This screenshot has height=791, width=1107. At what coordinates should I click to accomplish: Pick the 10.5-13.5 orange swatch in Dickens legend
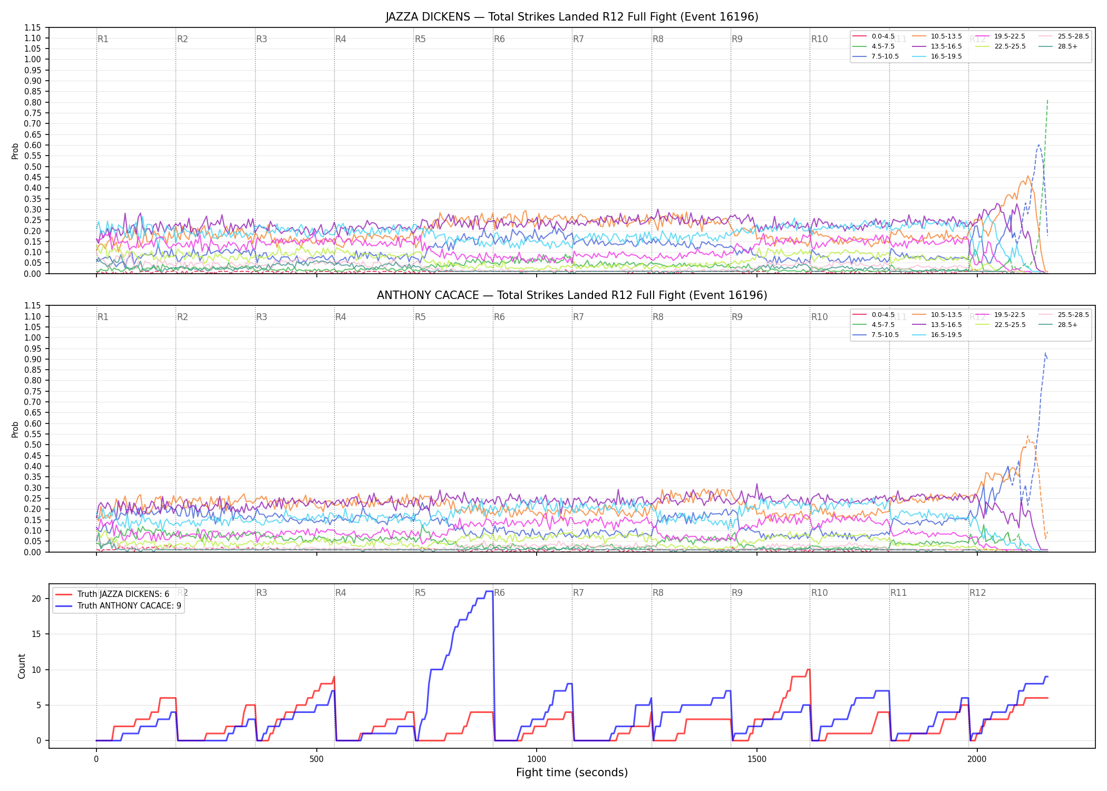(x=919, y=36)
